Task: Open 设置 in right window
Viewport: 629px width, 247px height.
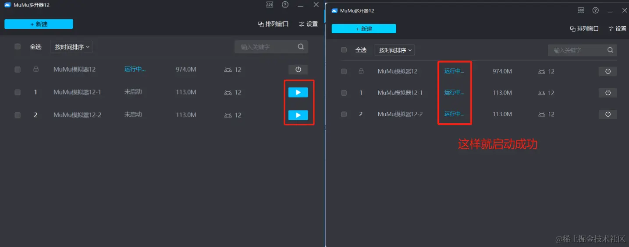Action: (x=617, y=28)
